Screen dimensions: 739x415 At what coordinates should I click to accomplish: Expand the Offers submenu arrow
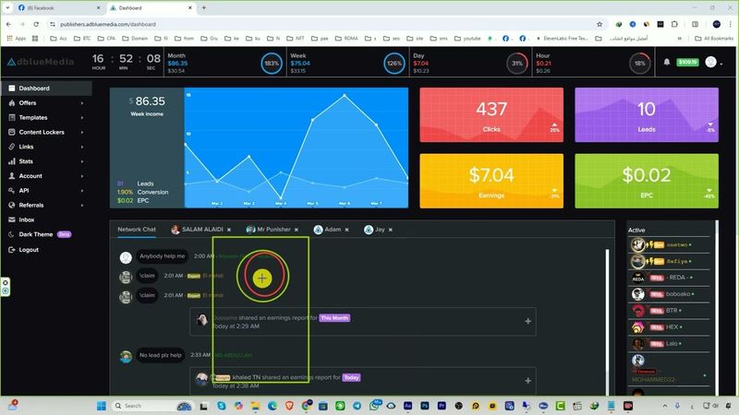point(81,103)
